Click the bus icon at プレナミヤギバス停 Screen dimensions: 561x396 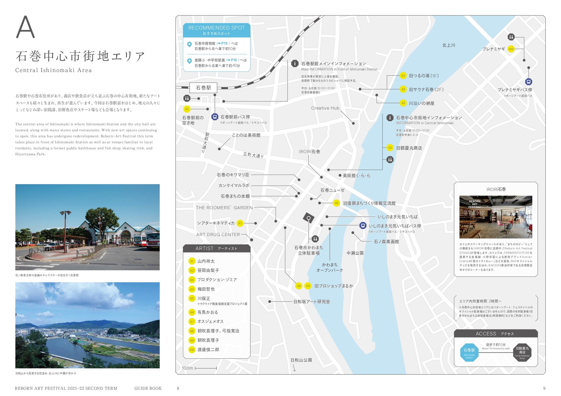(x=528, y=82)
